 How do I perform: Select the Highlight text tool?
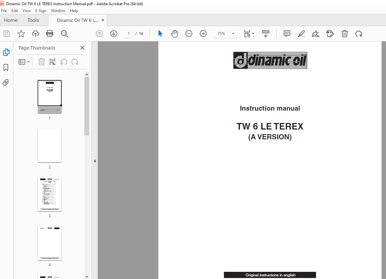click(301, 34)
